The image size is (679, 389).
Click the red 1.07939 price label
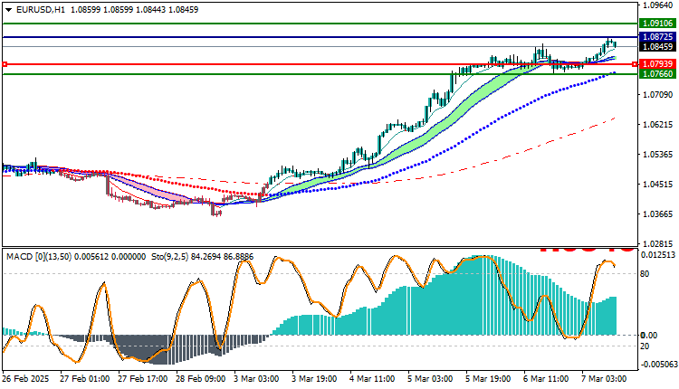(x=658, y=64)
